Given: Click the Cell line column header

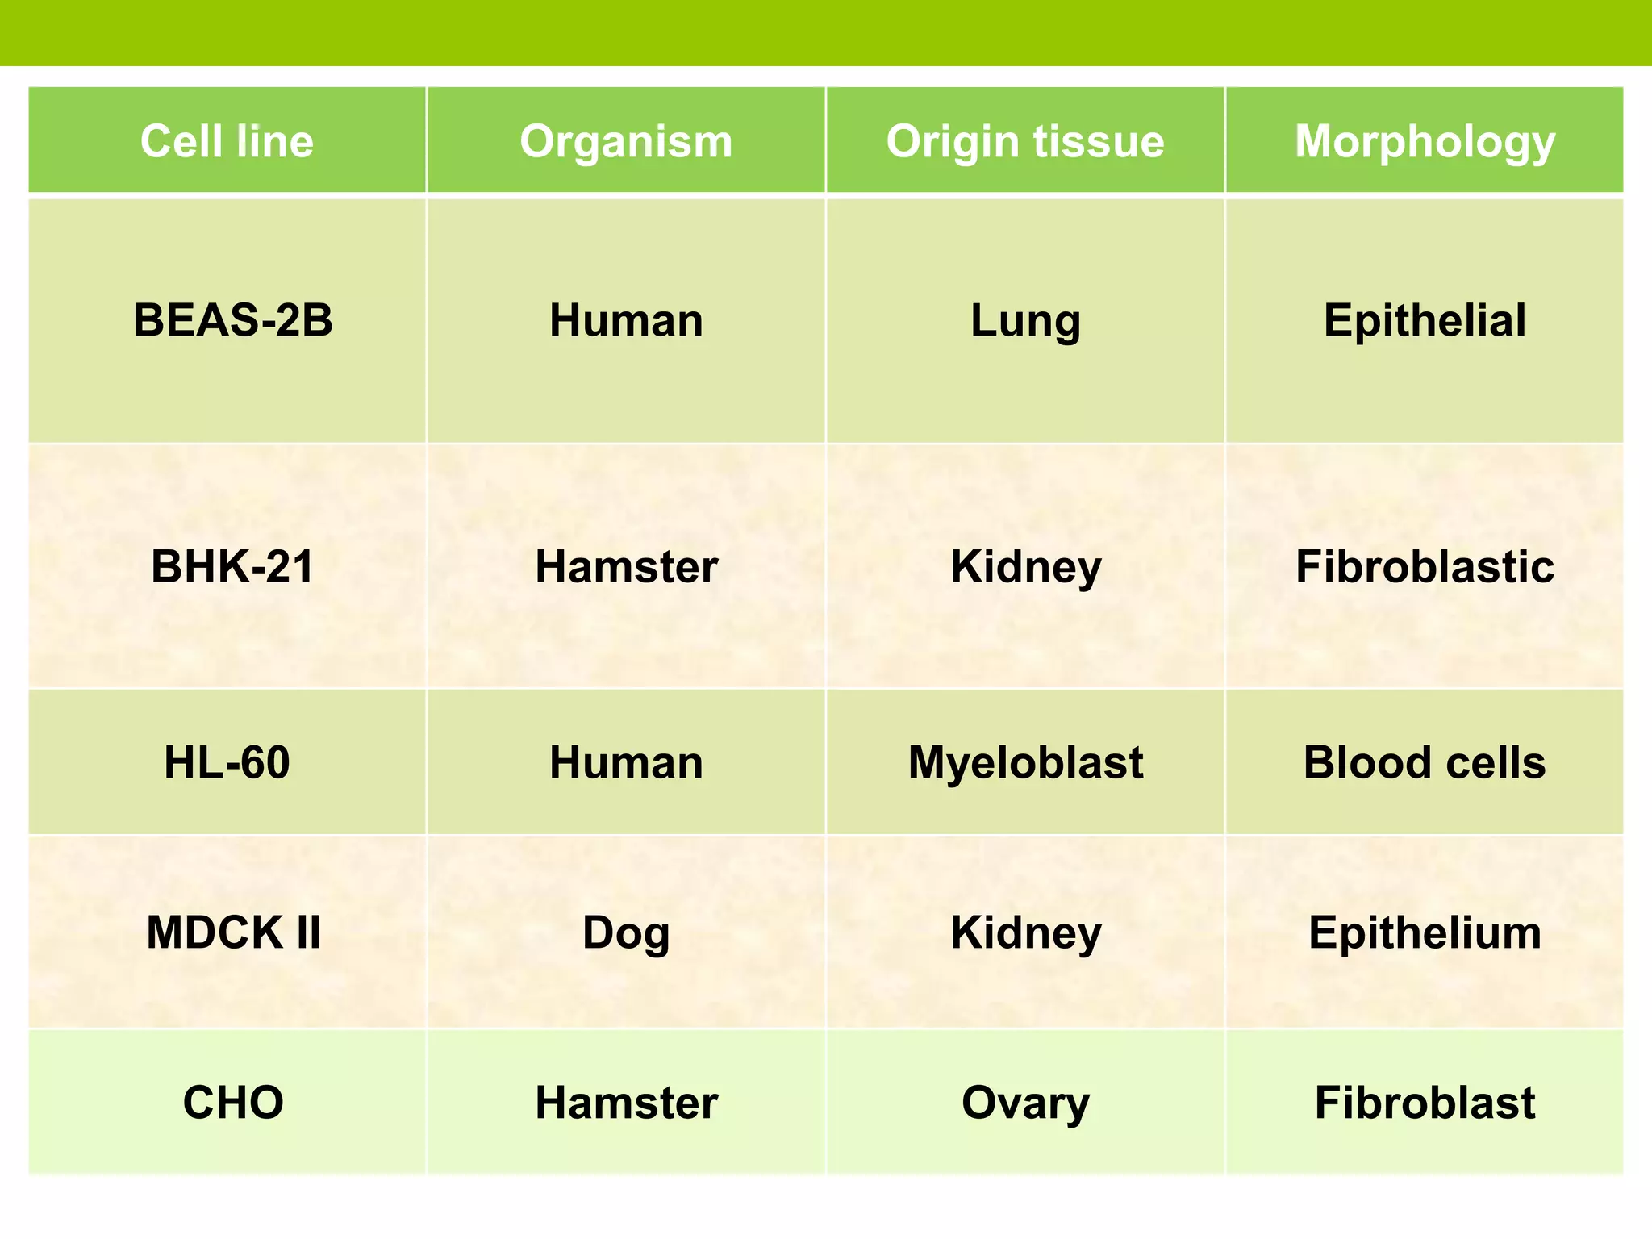Looking at the screenshot, I should pos(227,140).
